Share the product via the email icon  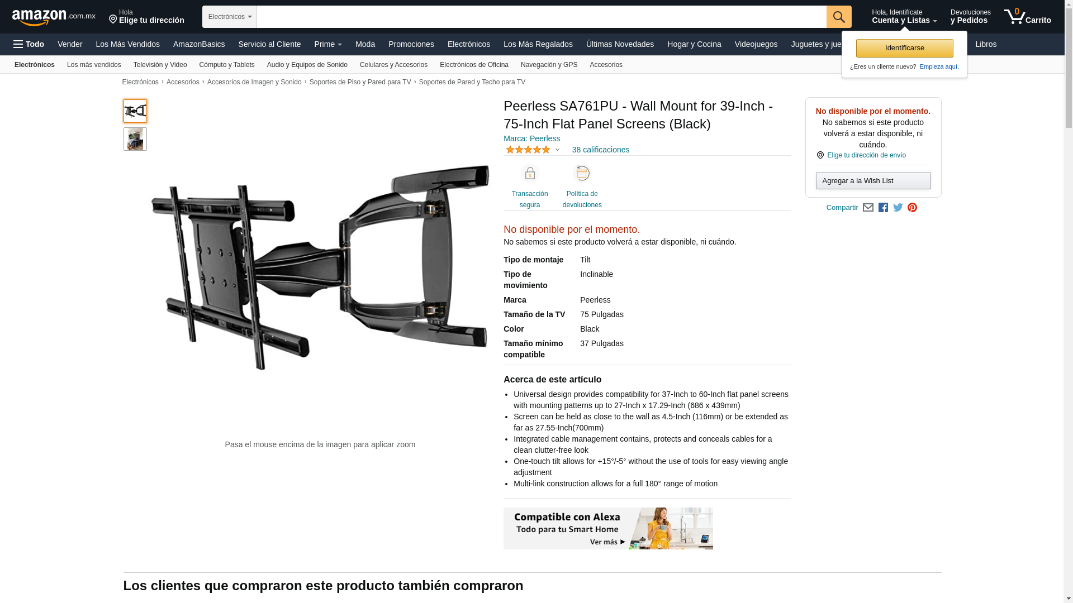coord(868,208)
